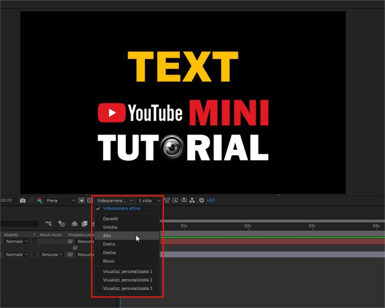This screenshot has height=308, width=385.
Task: Enable the Frame Blending composition switch
Action: click(84, 223)
